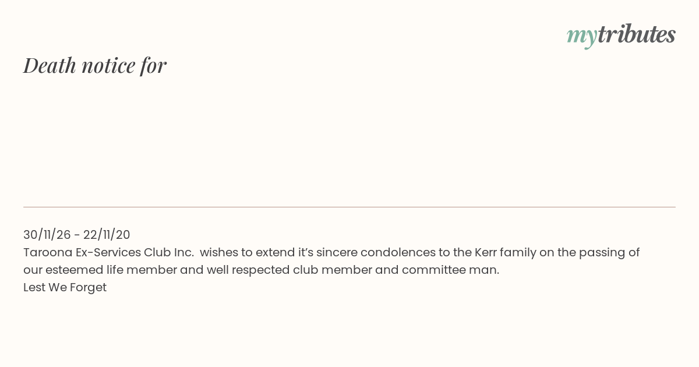Click "Taroona Ex-Services Club Inc." text
Screen dimensions: 699x367
point(108,252)
